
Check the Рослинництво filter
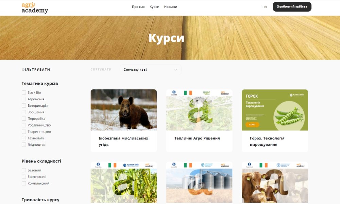[24, 125]
